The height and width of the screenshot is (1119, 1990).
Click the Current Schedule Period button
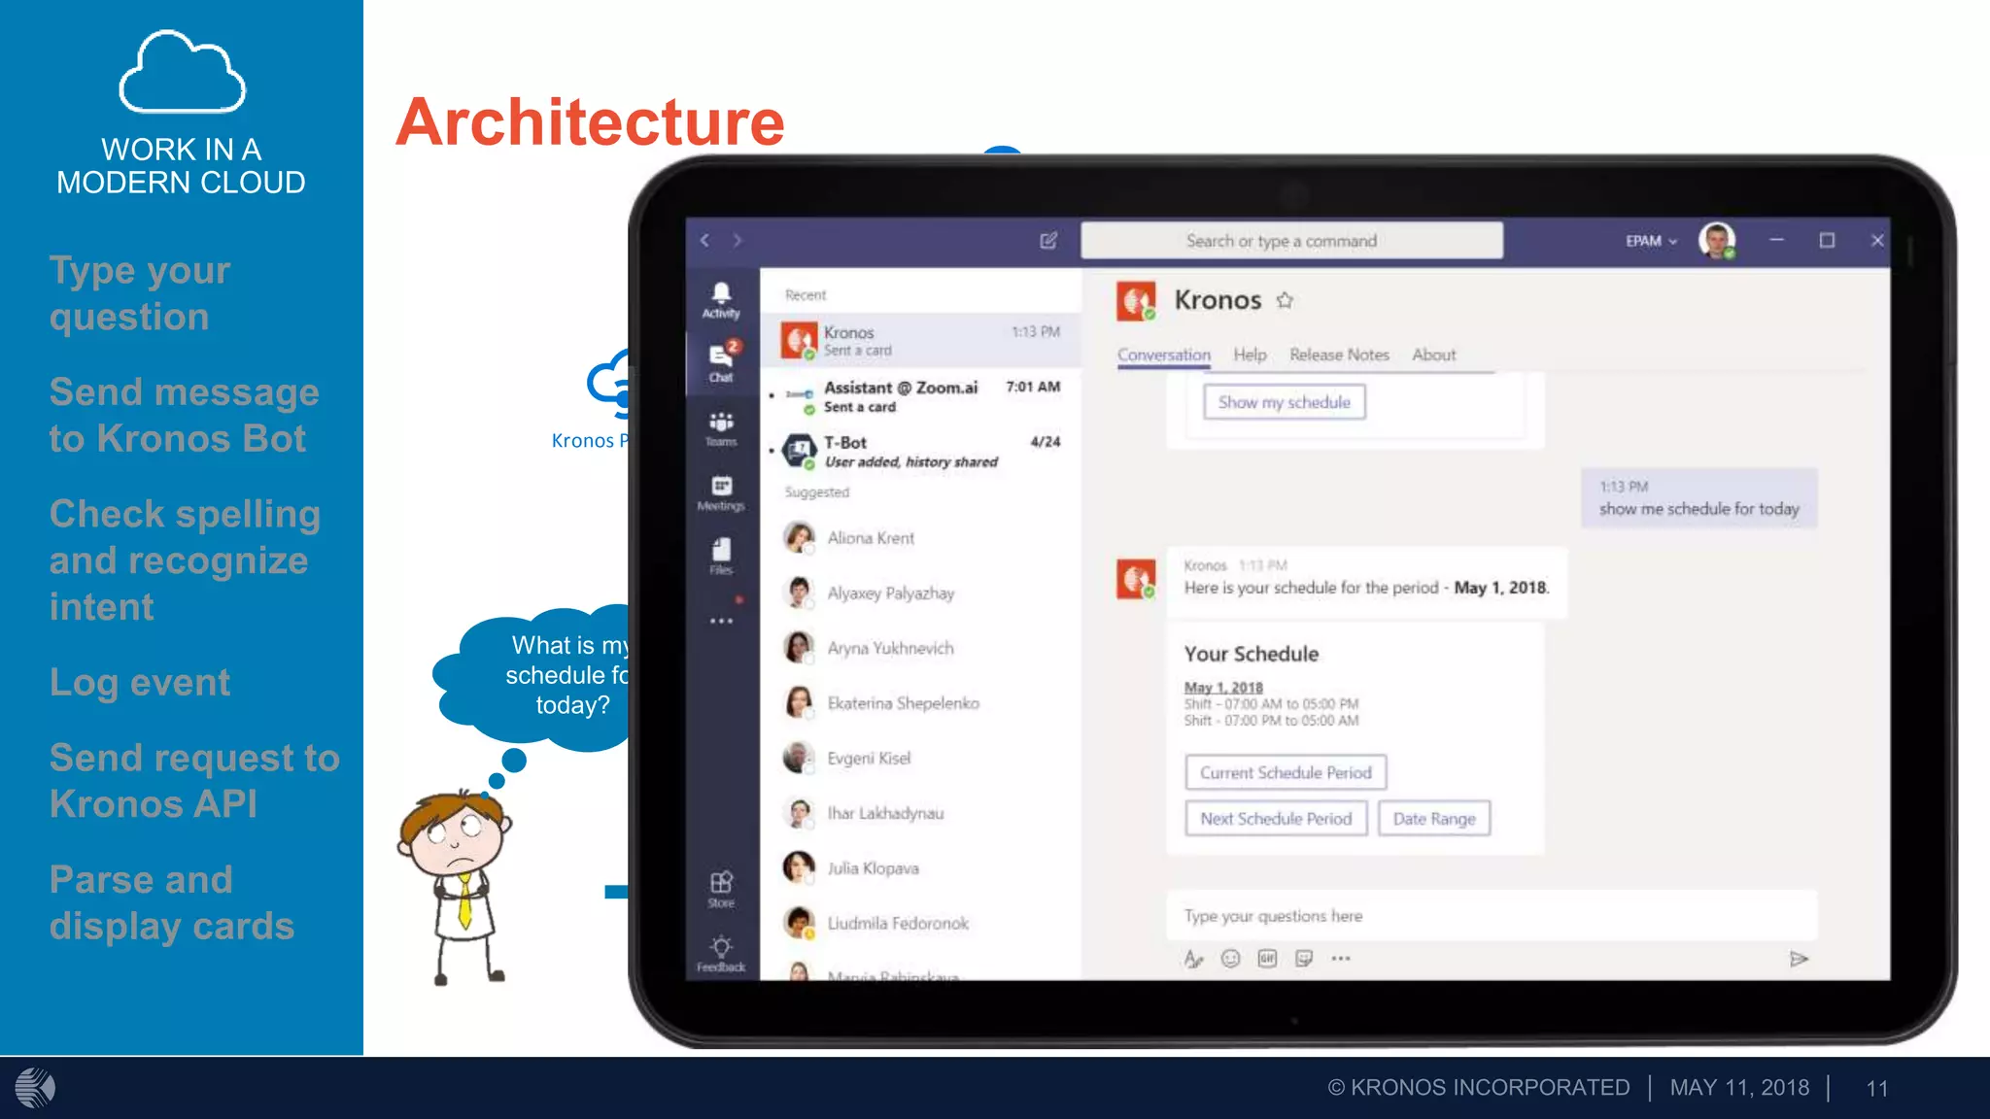click(x=1285, y=772)
